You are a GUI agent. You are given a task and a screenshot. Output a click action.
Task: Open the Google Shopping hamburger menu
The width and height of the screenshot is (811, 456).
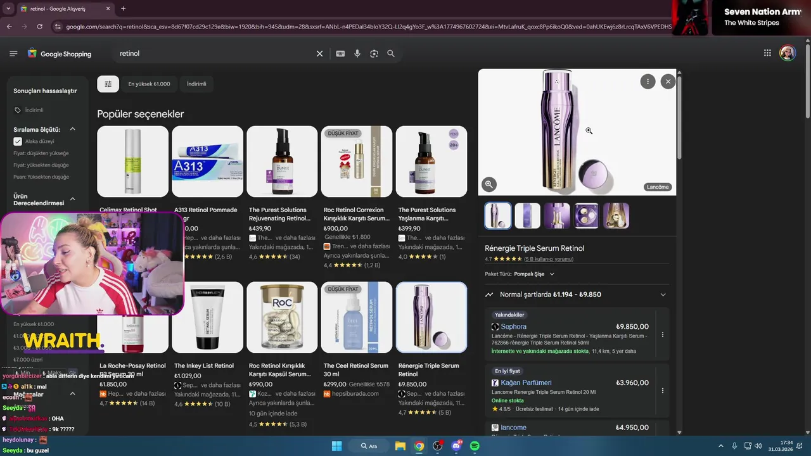[13, 54]
